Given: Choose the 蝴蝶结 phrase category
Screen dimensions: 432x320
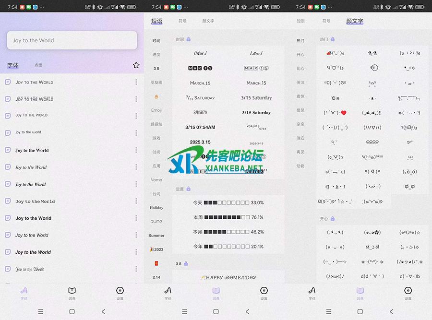Looking at the screenshot, I should click(156, 124).
